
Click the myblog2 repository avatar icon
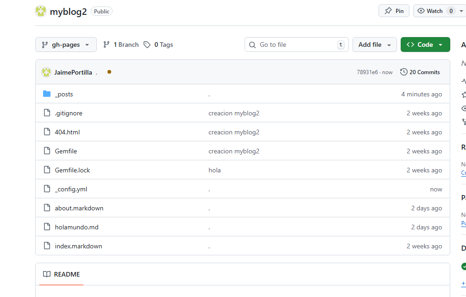click(x=41, y=11)
